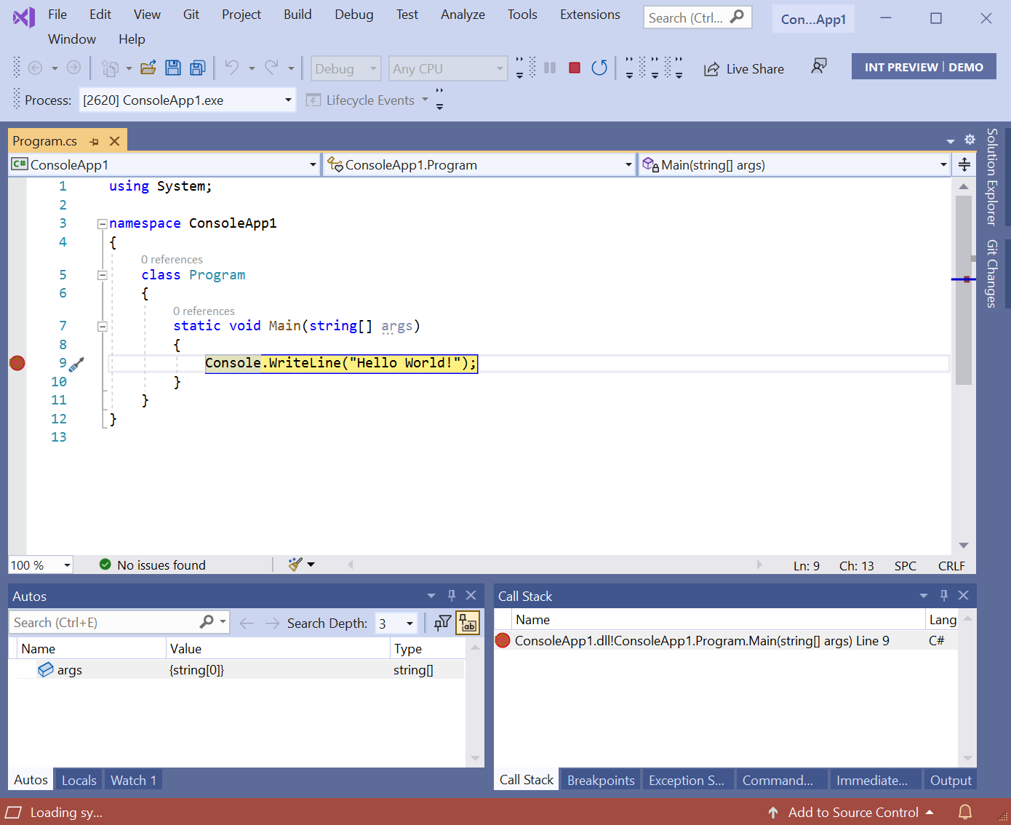1011x825 pixels.
Task: Open the Debug configuration dropdown
Action: click(x=345, y=68)
